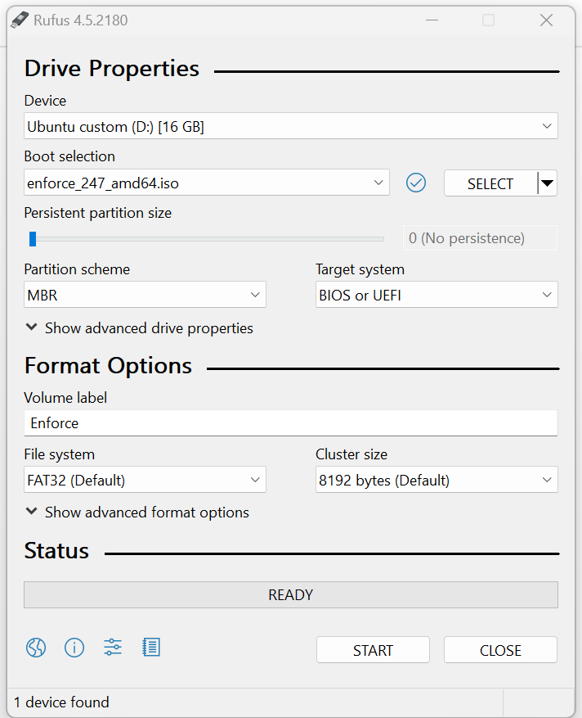Open the Rufus update settings icon

pyautogui.click(x=112, y=647)
